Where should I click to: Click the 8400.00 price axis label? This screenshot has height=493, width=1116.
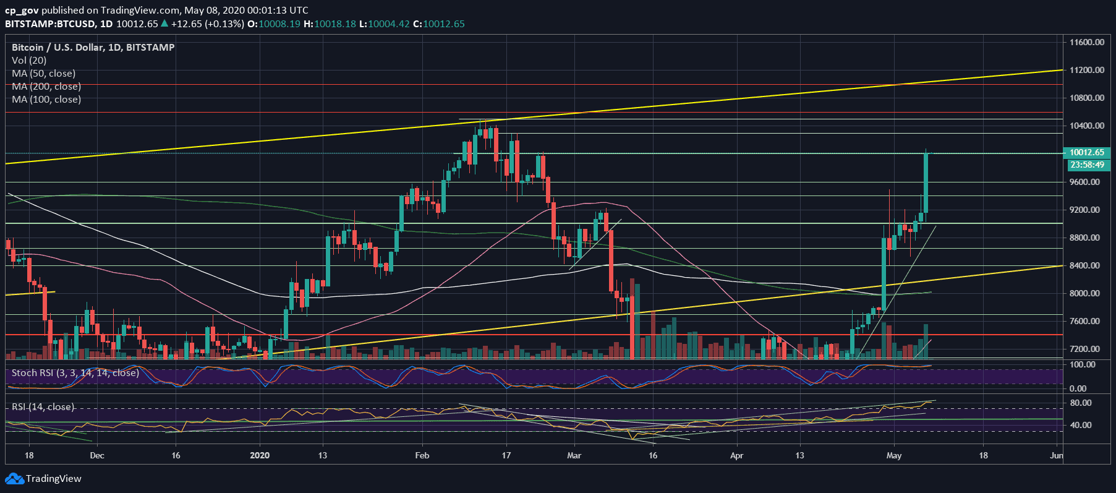(1085, 265)
